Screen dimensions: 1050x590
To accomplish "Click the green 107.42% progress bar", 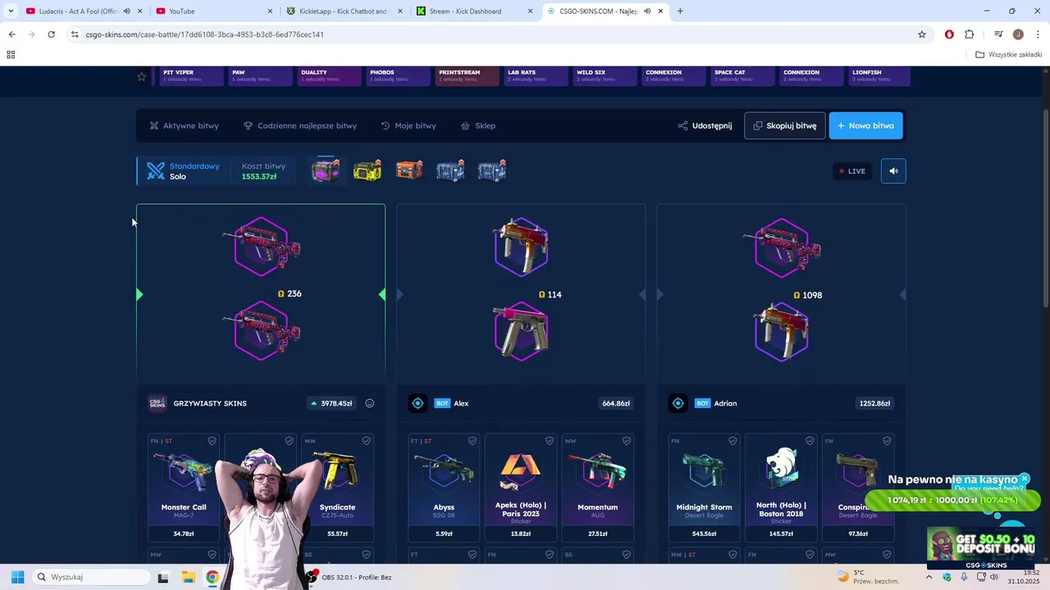I will tap(952, 500).
